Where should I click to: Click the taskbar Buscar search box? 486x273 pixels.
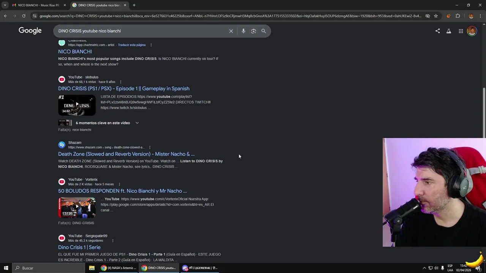tap(49, 268)
